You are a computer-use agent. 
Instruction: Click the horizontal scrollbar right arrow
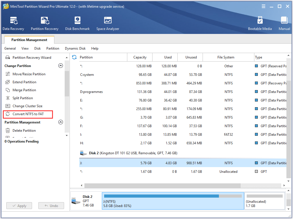click(x=284, y=185)
